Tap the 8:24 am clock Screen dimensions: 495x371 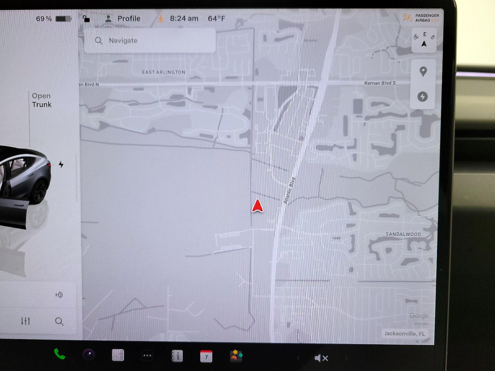184,19
